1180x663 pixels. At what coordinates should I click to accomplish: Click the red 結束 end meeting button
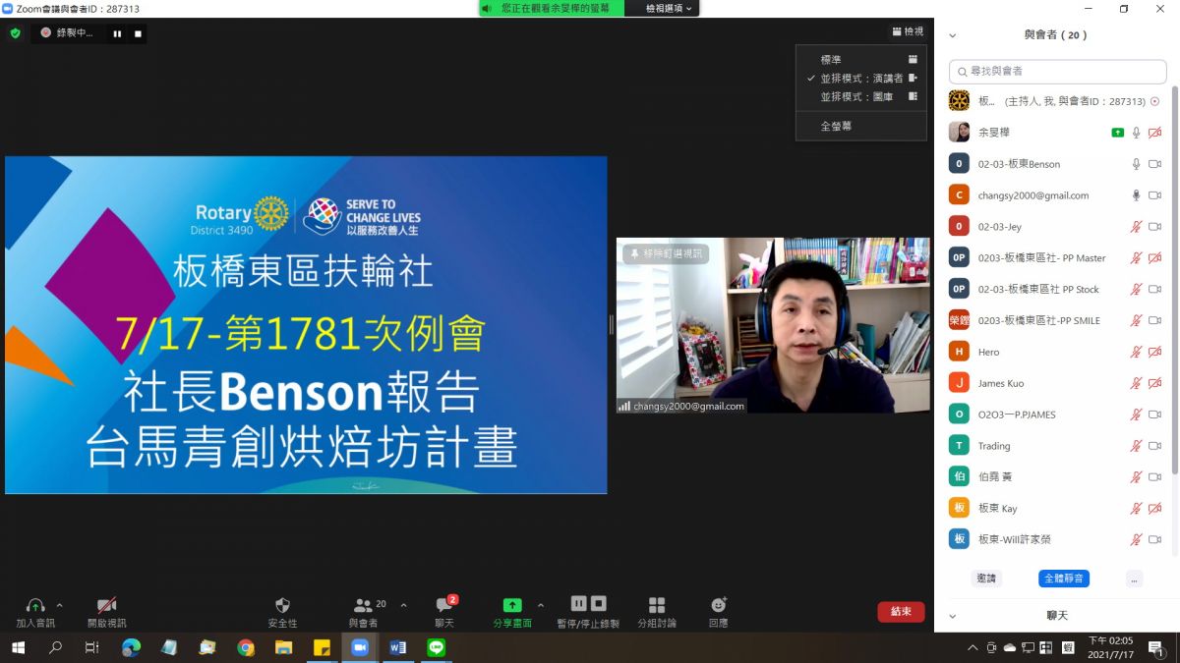point(901,611)
